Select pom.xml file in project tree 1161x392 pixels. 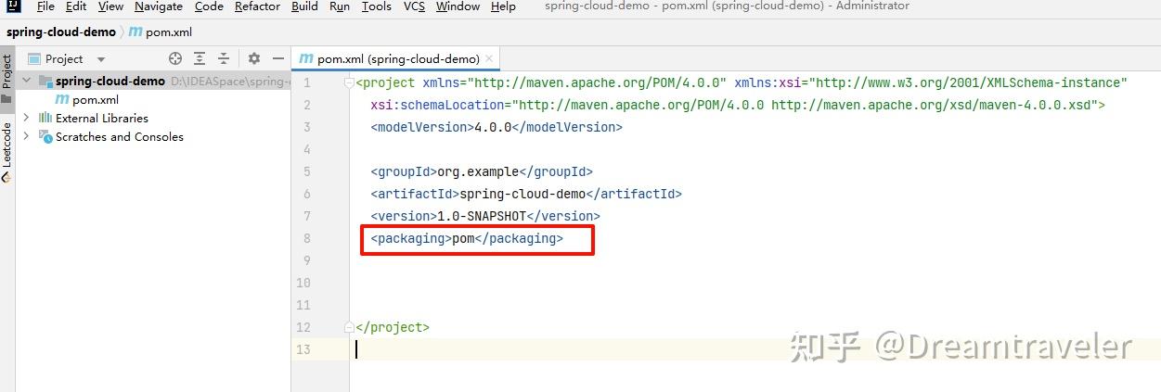95,99
